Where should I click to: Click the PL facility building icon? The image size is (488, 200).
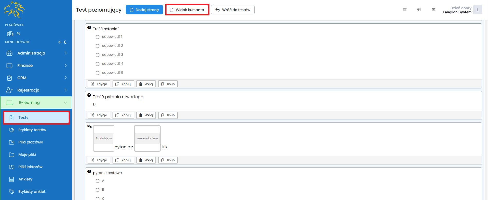10,34
